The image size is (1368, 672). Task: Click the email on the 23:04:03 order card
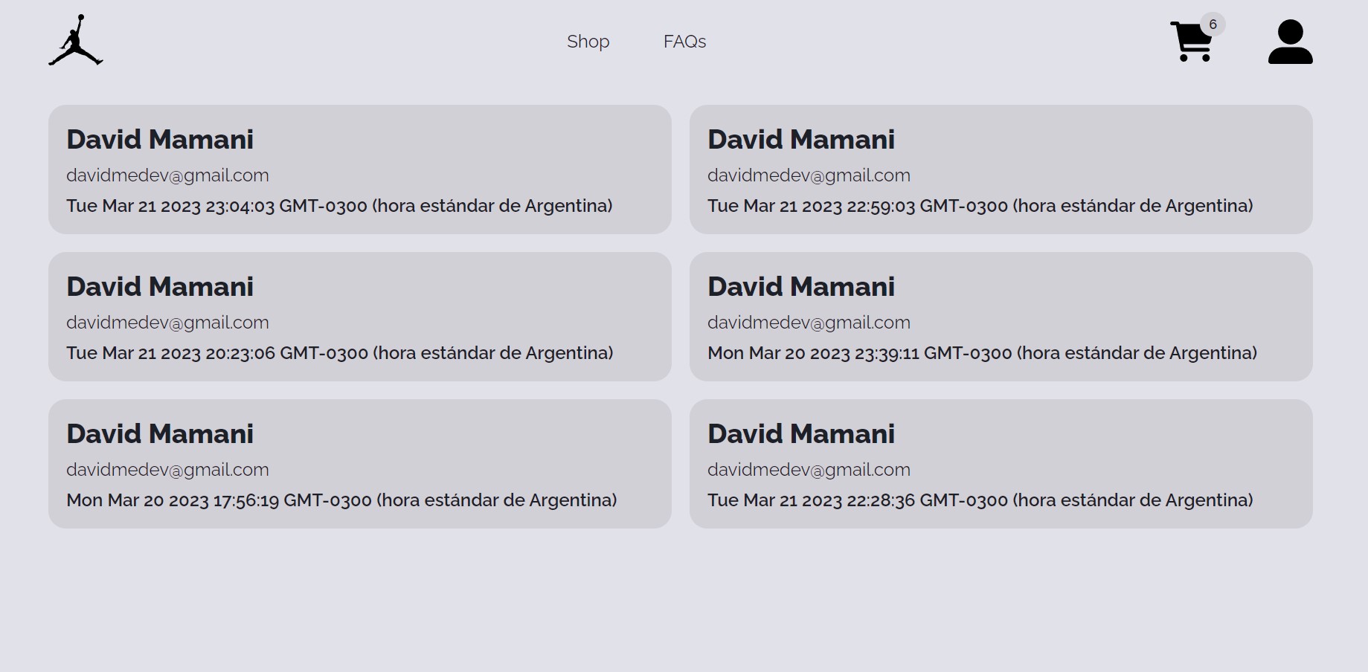(x=167, y=175)
